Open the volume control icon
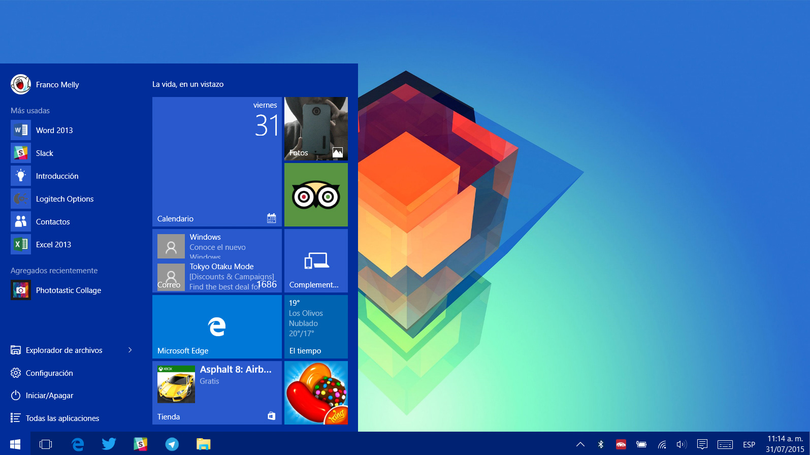The height and width of the screenshot is (455, 810). [x=682, y=444]
